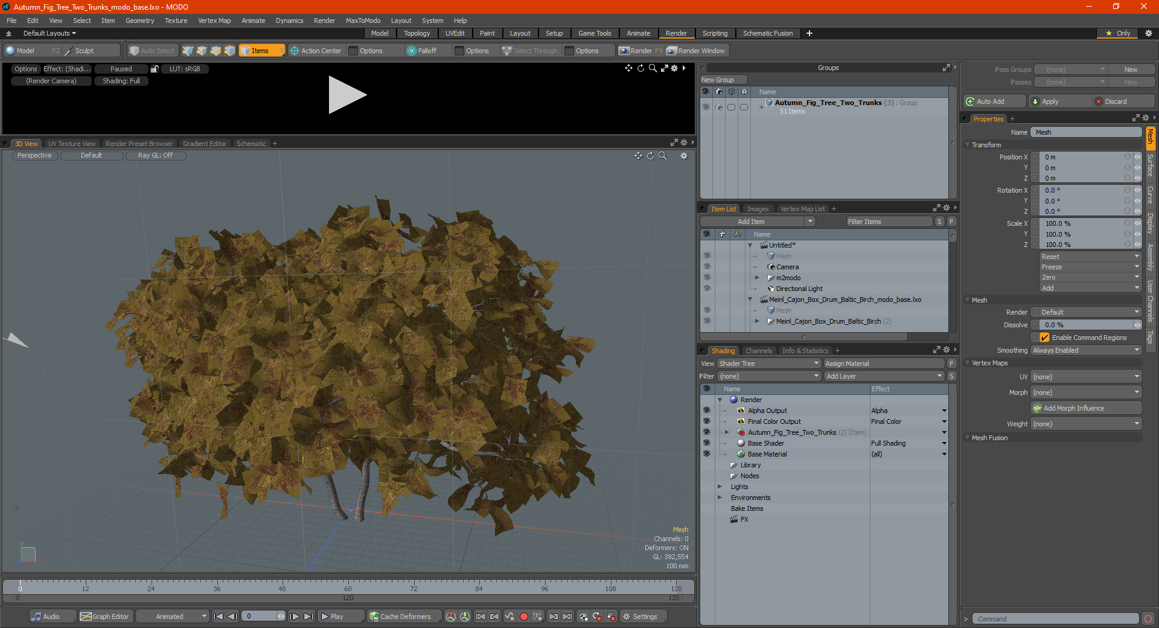
Task: Click Discard pass button
Action: point(1124,101)
